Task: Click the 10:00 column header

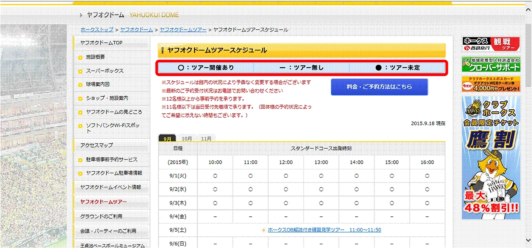Action: coord(215,162)
